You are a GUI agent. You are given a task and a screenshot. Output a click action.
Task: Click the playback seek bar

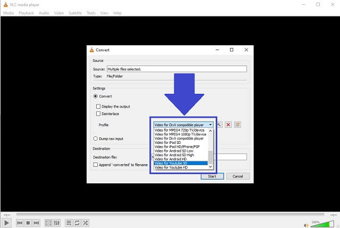tap(170, 215)
